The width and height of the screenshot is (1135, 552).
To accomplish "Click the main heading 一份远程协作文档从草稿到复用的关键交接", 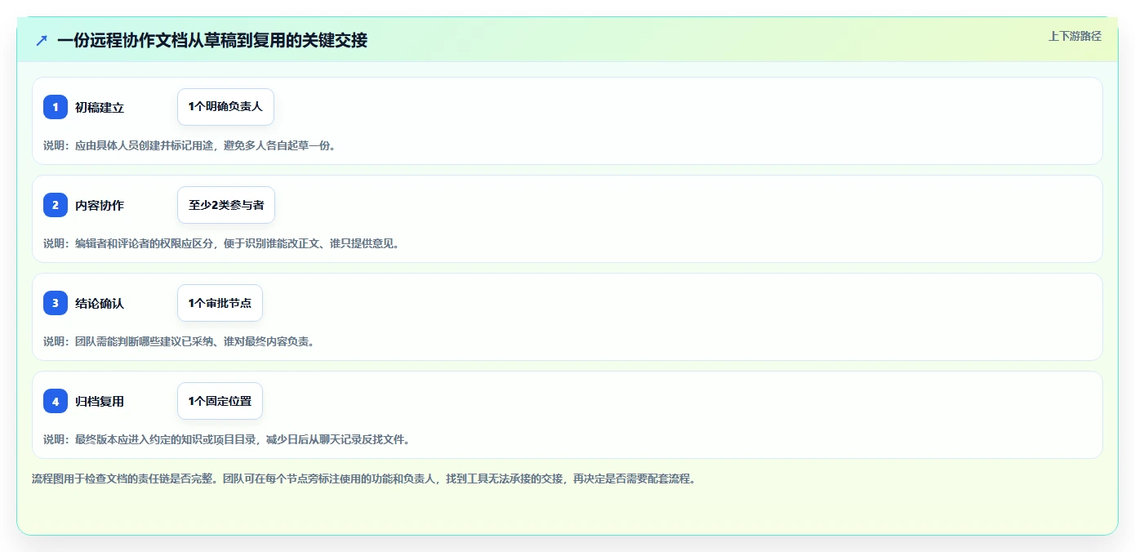I will [212, 40].
